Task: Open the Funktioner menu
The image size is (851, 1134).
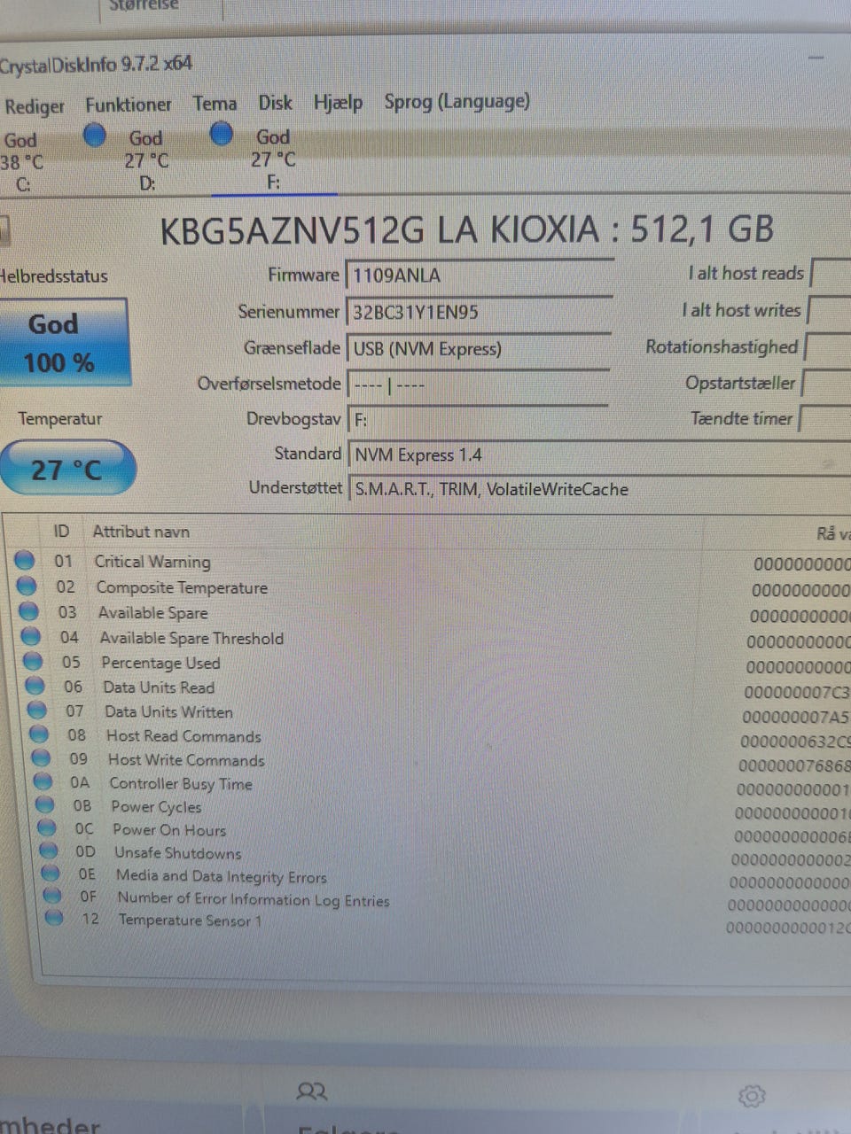Action: pyautogui.click(x=129, y=105)
